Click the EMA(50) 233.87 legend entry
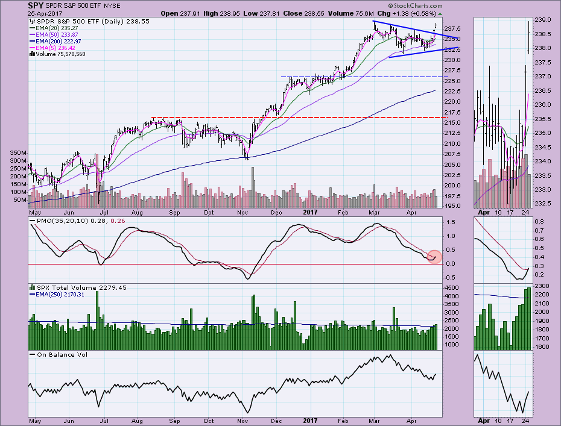Screen dimensions: 561x426 coord(54,35)
